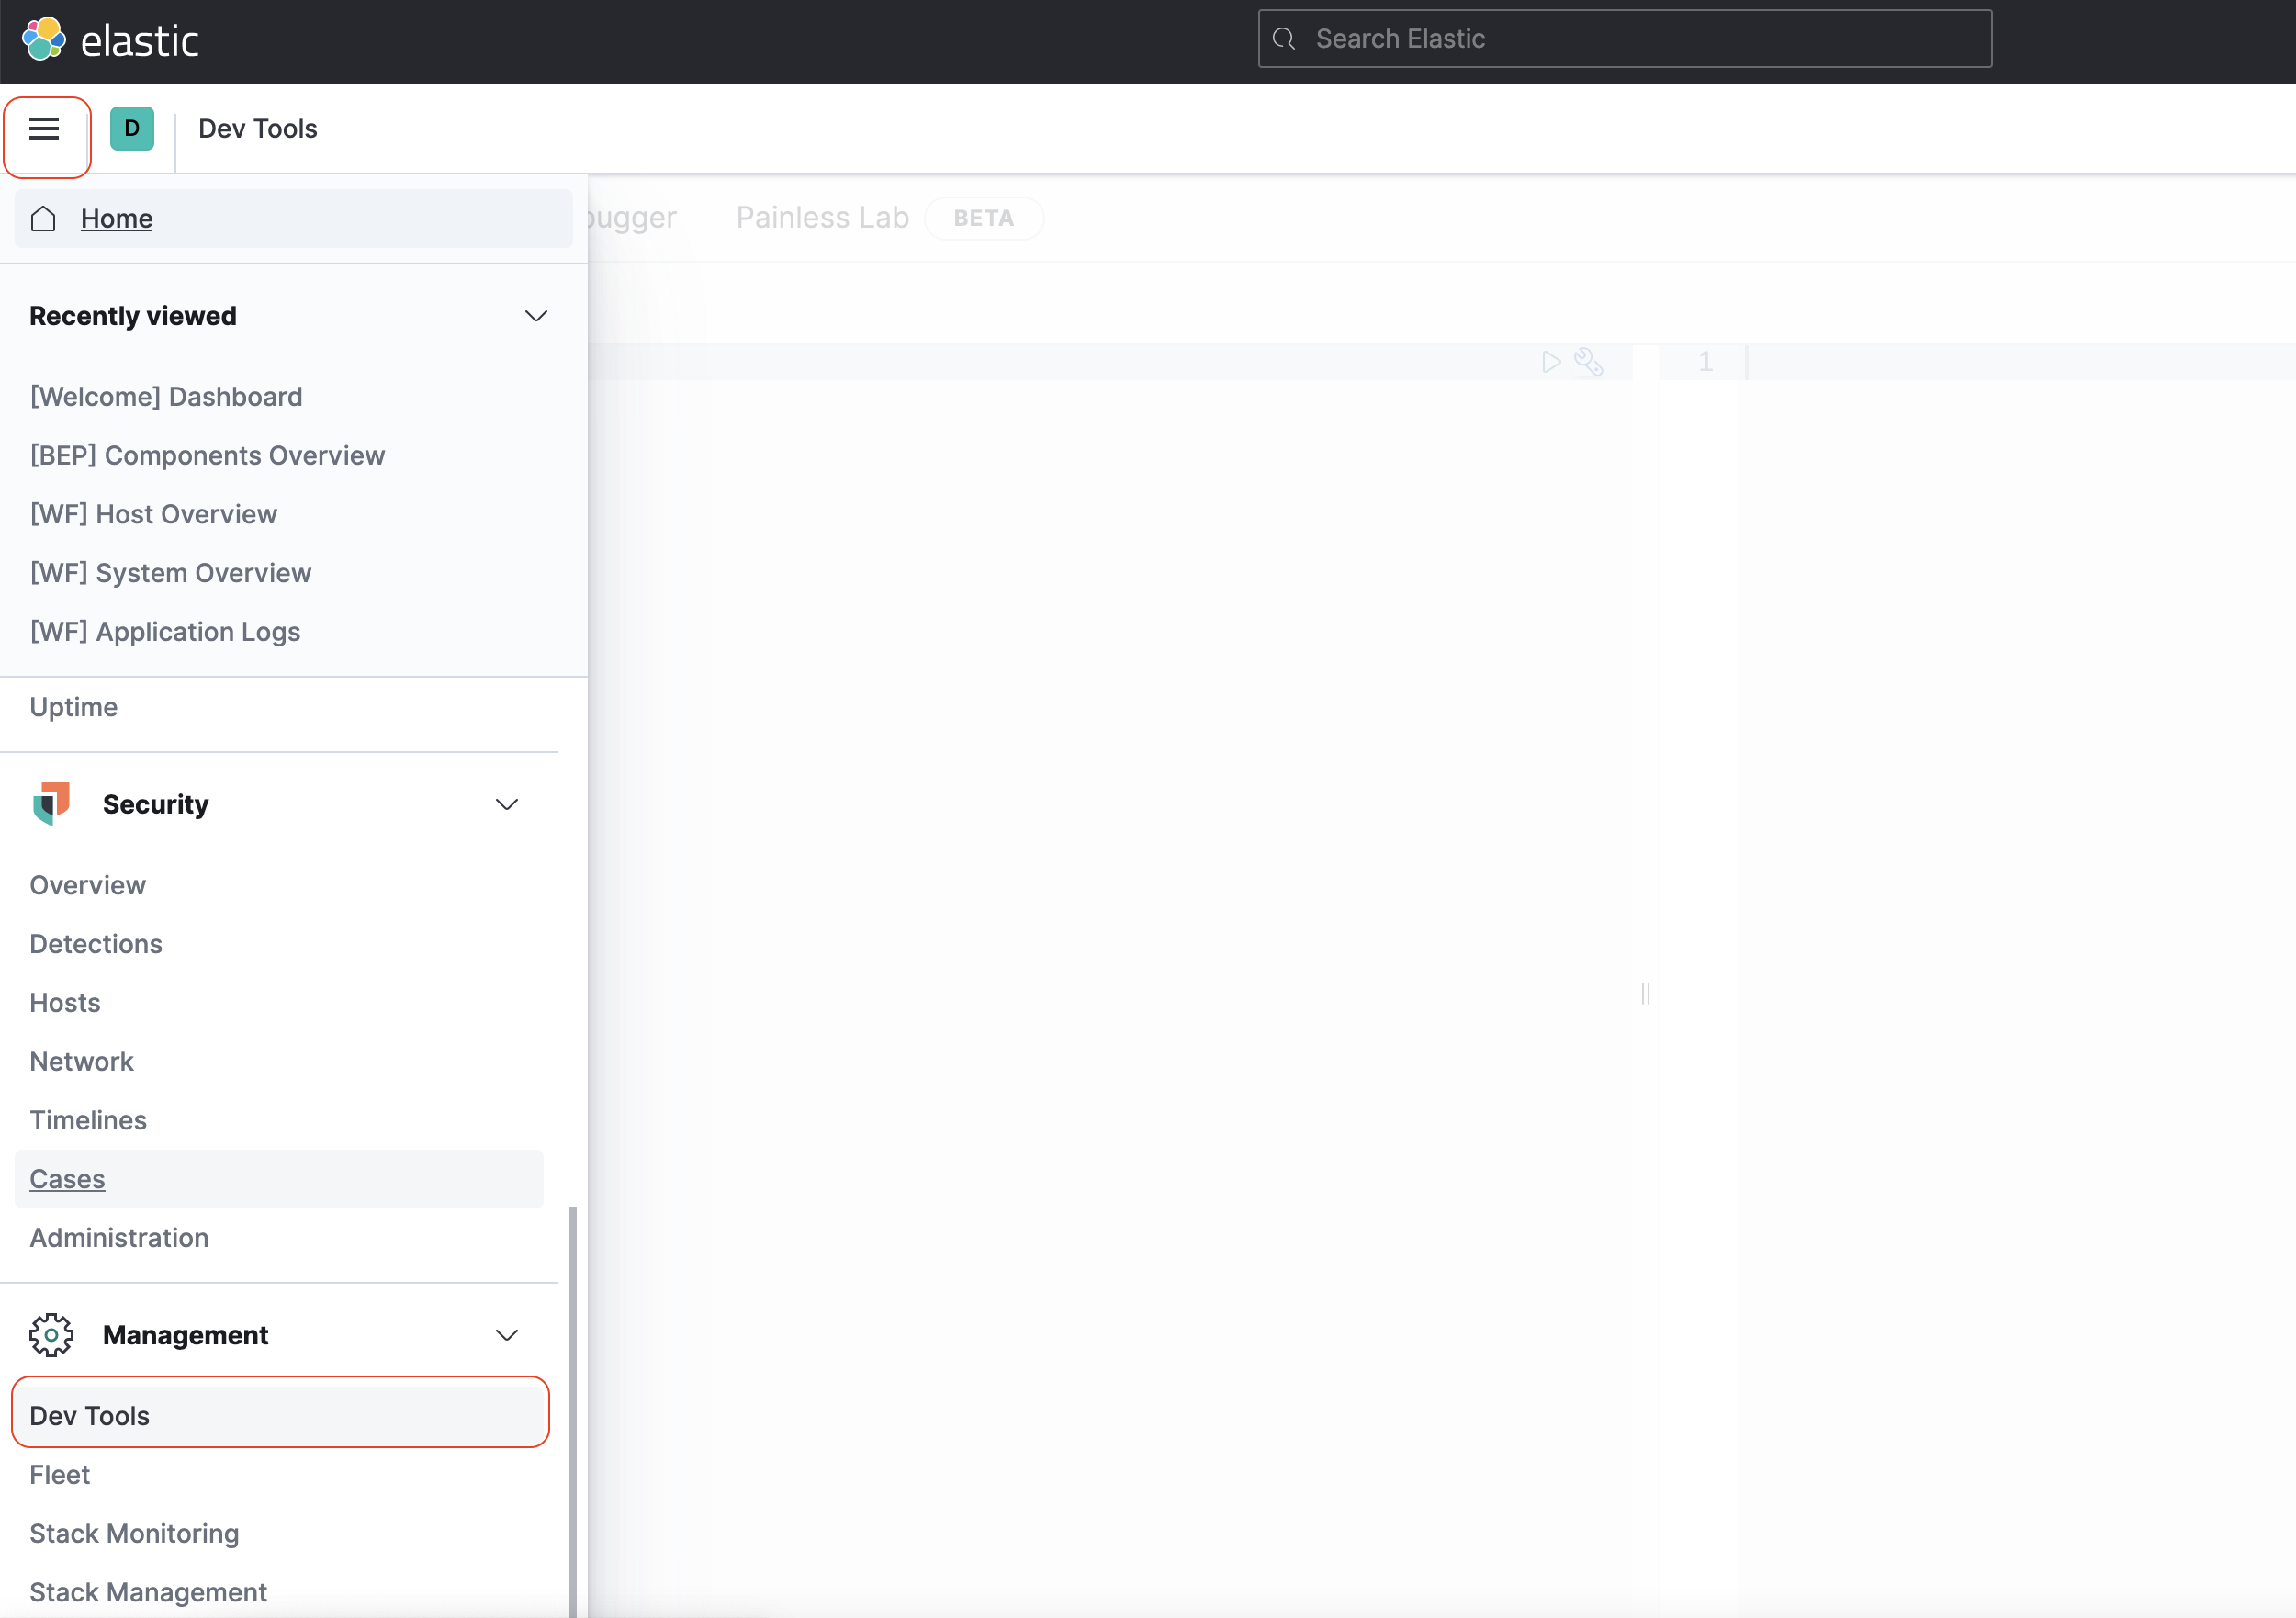The image size is (2296, 1618).
Task: Navigate to Uptime
Action: pyautogui.click(x=74, y=707)
